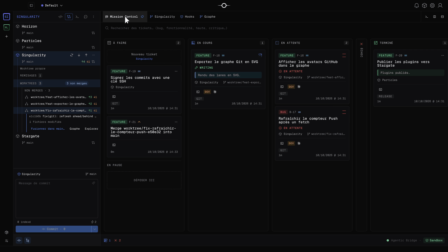
Task: Open the Default workspace dropdown
Action: coord(52,6)
